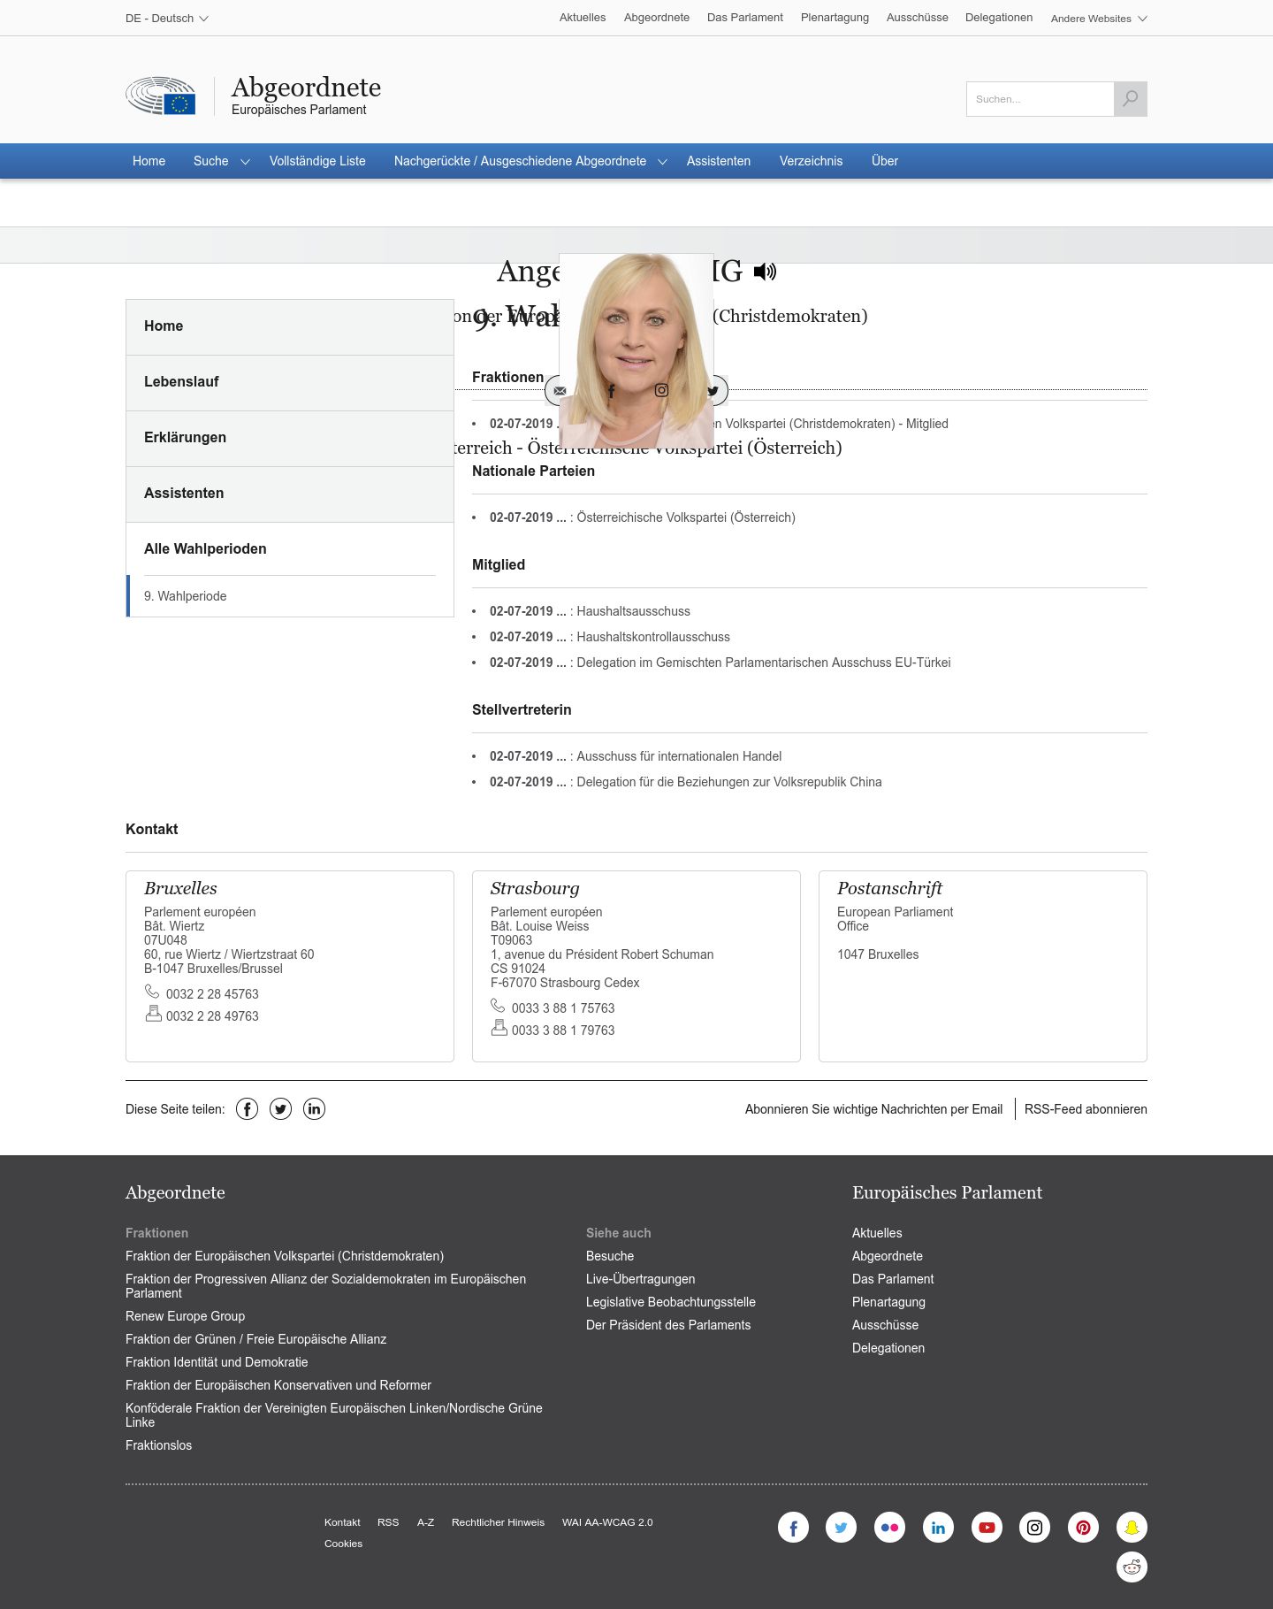Share this page on LinkedIn
The image size is (1273, 1609).
pyautogui.click(x=314, y=1109)
